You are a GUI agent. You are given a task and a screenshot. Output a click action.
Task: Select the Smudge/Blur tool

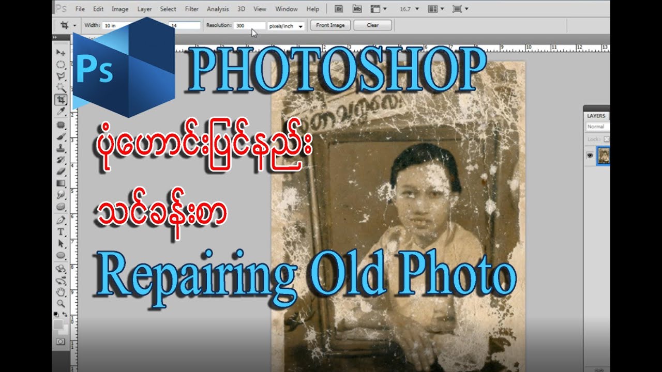[x=61, y=195]
